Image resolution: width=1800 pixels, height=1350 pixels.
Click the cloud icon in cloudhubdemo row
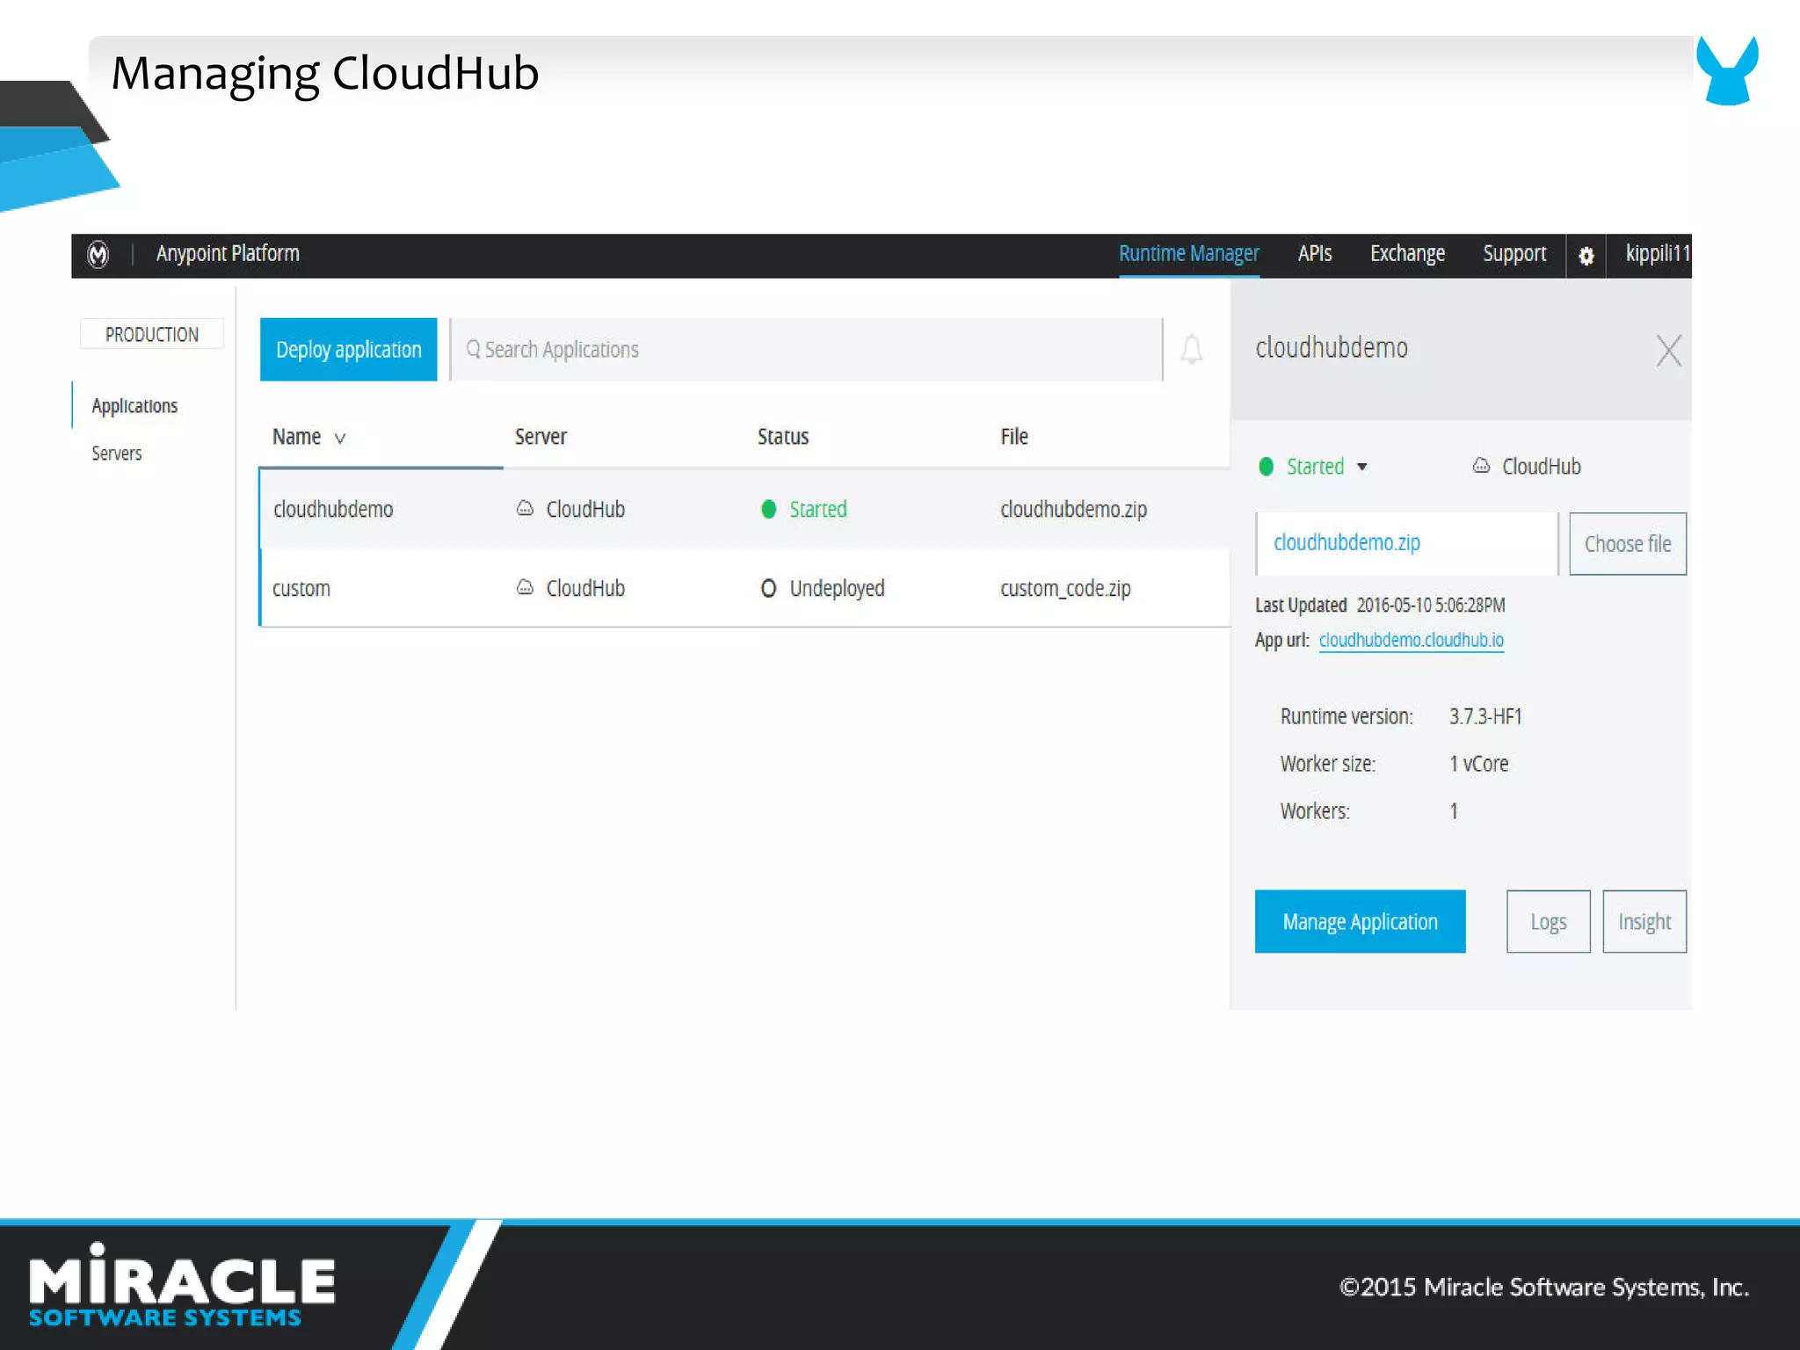point(525,508)
